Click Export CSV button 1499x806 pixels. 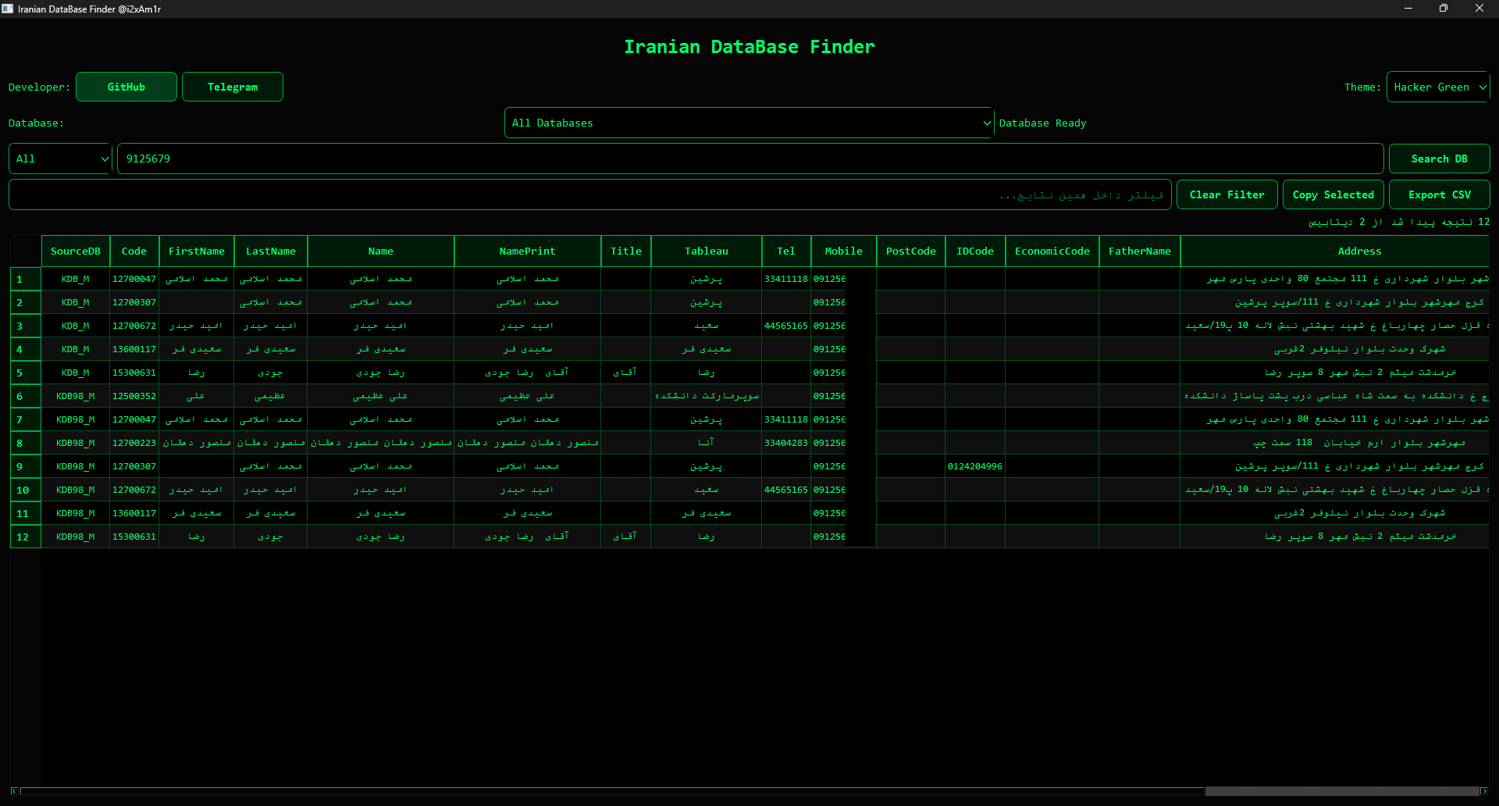(1440, 194)
